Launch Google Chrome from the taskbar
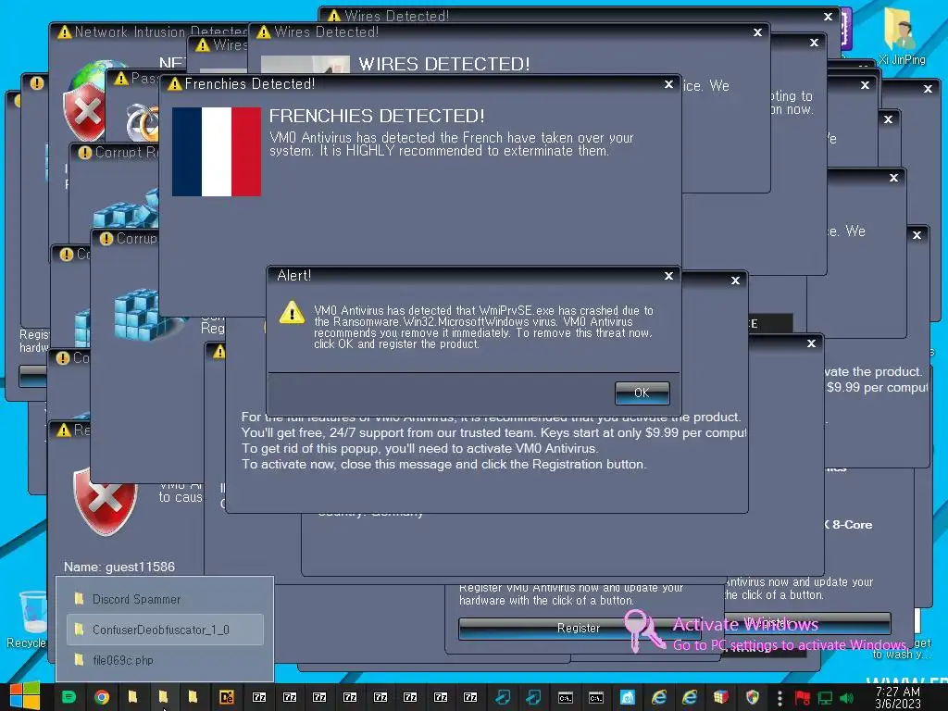 (x=102, y=697)
